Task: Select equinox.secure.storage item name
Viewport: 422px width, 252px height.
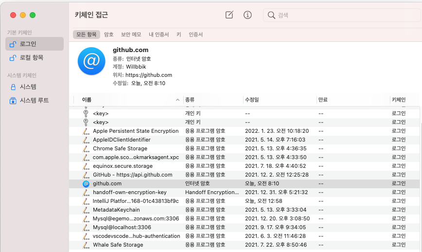Action: click(x=123, y=166)
